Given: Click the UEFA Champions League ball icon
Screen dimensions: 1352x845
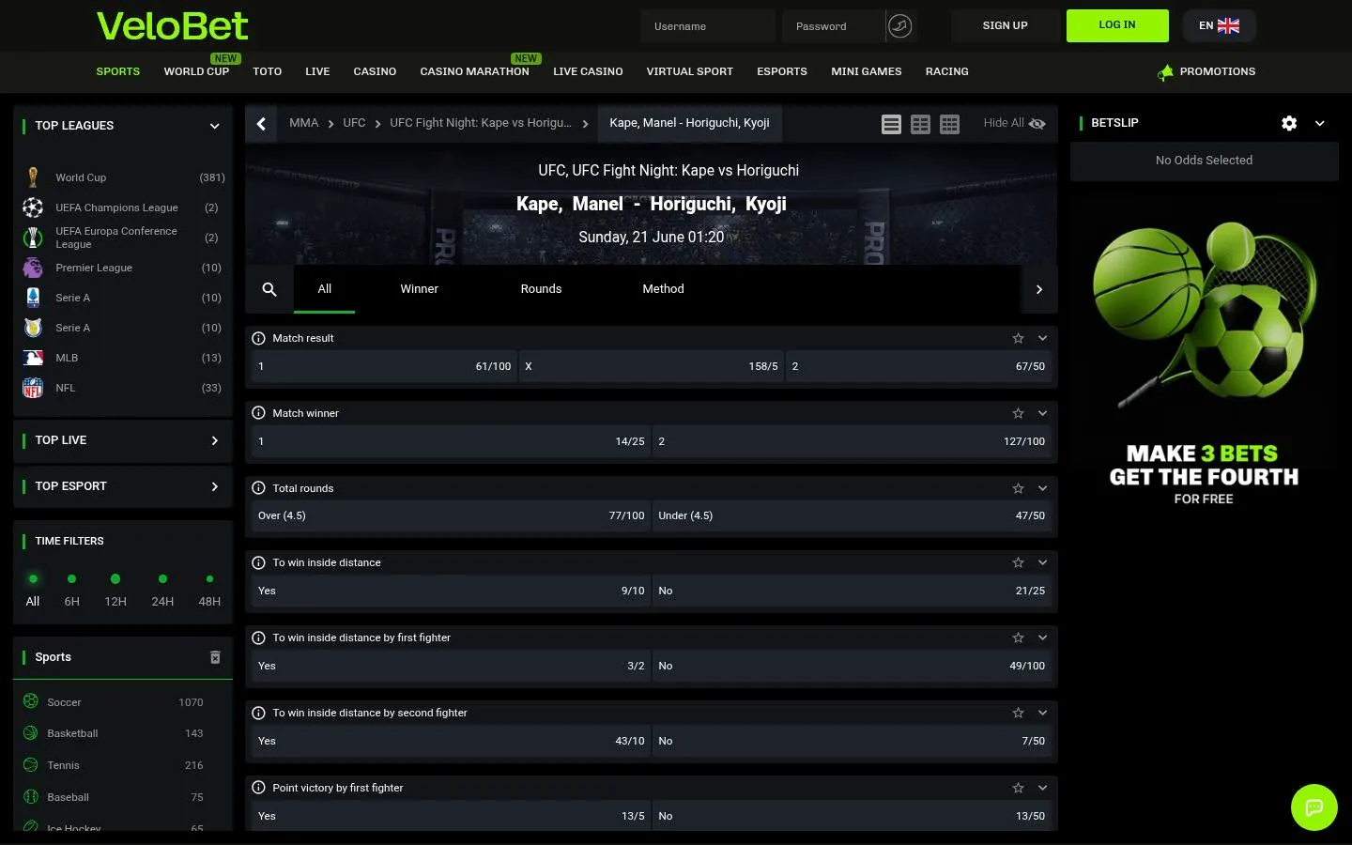Looking at the screenshot, I should pyautogui.click(x=33, y=207).
